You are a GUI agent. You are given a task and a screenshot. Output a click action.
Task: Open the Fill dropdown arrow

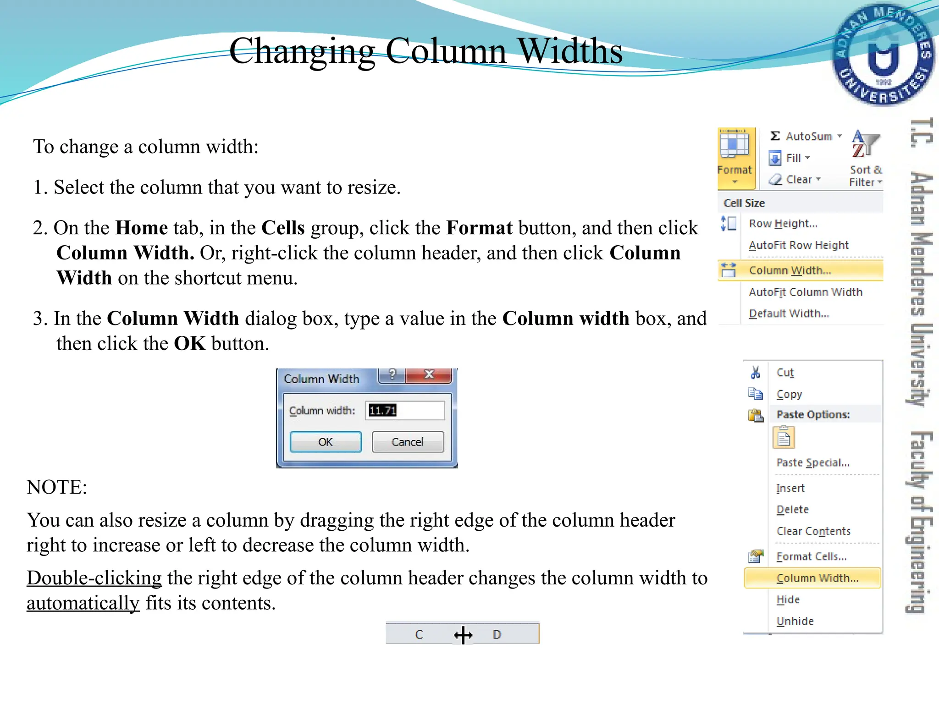point(807,158)
